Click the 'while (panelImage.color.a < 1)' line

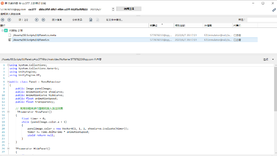pos(44,122)
